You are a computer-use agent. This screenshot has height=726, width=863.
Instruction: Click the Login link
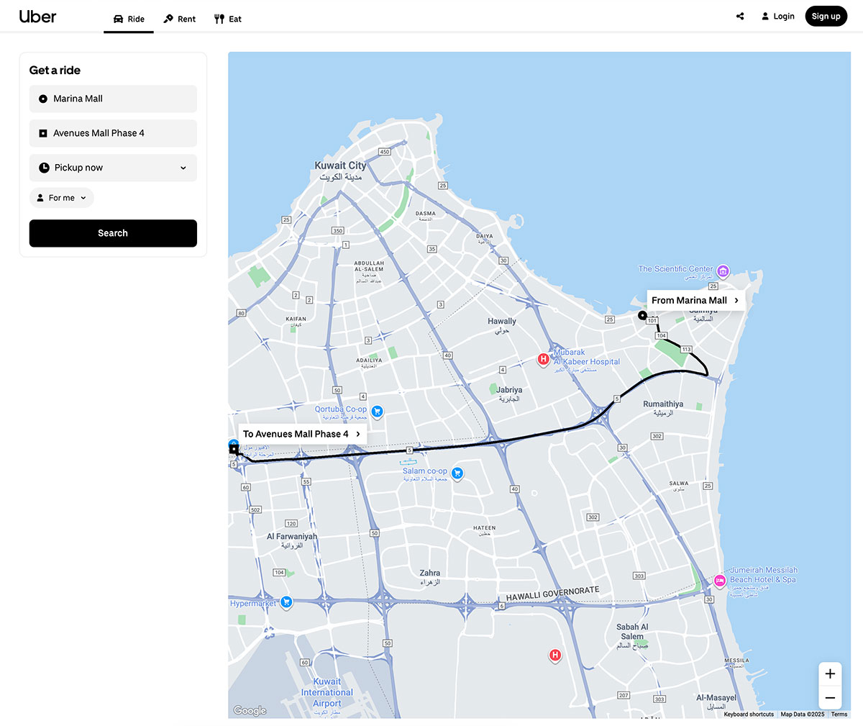(x=778, y=17)
